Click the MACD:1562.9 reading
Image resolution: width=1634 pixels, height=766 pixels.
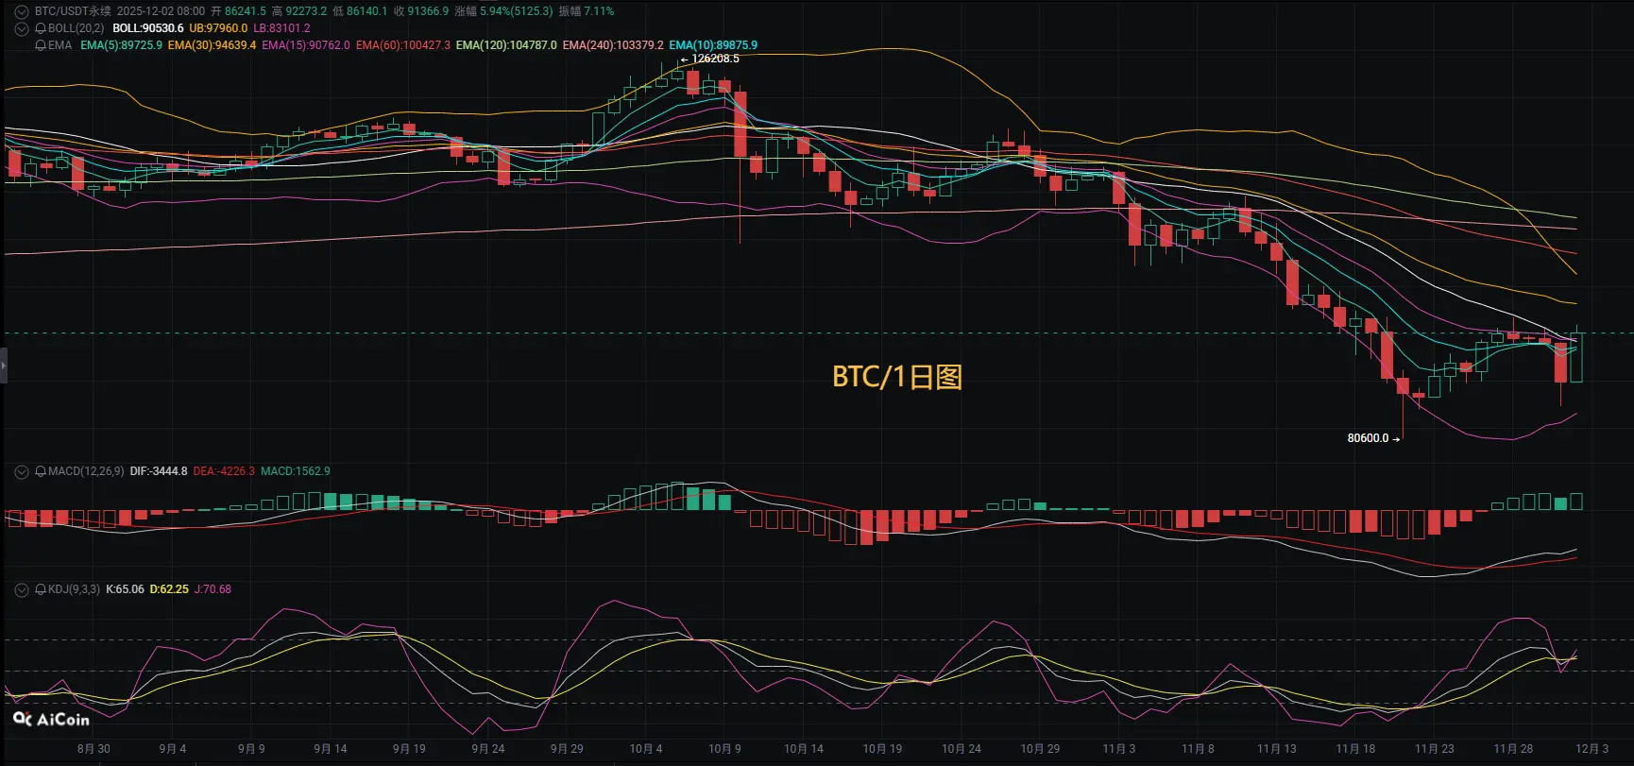(x=296, y=471)
